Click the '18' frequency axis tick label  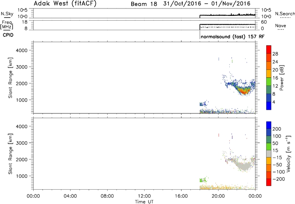pyautogui.click(x=25, y=22)
